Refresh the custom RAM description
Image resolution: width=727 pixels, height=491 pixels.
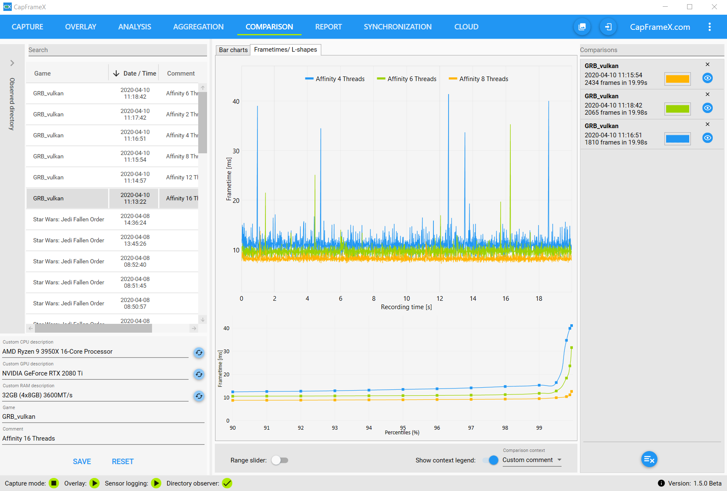click(x=199, y=396)
